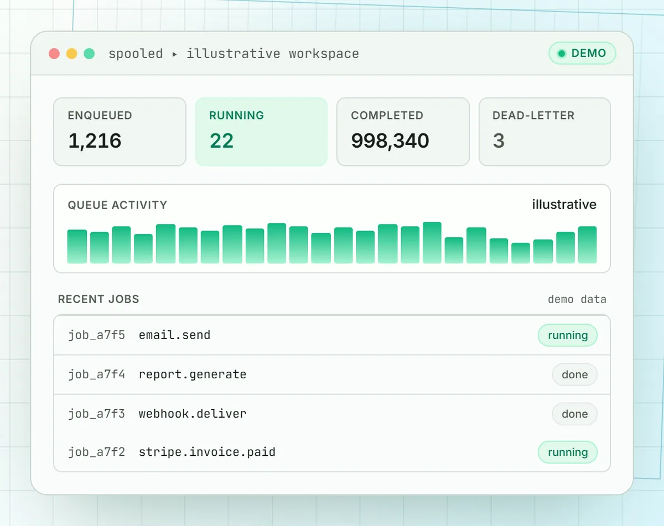Select job ID job_a7f3
The width and height of the screenshot is (664, 526).
tap(96, 414)
